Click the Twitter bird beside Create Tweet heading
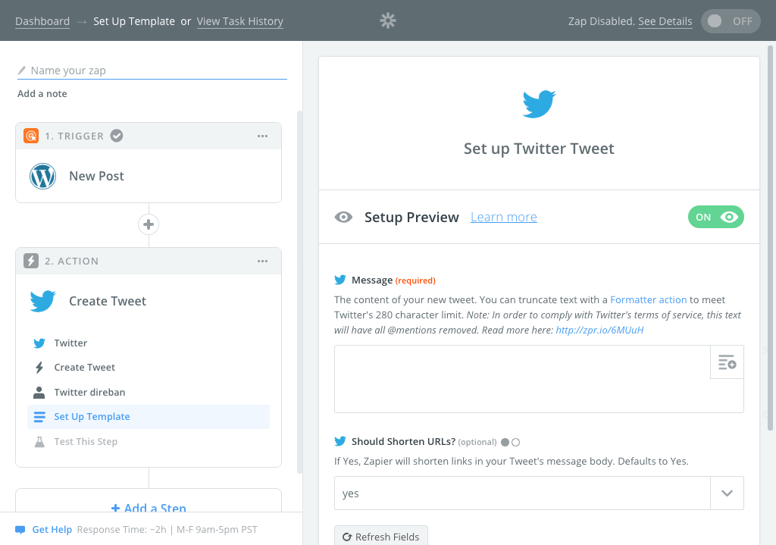Screen dimensions: 776x545 pos(42,301)
